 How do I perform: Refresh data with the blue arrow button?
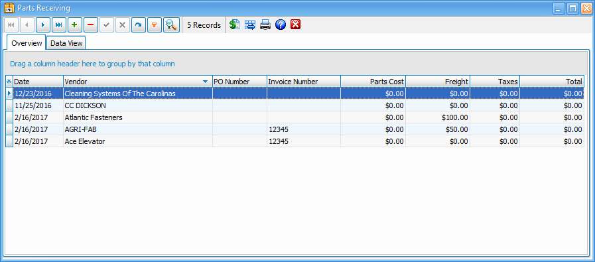click(139, 25)
